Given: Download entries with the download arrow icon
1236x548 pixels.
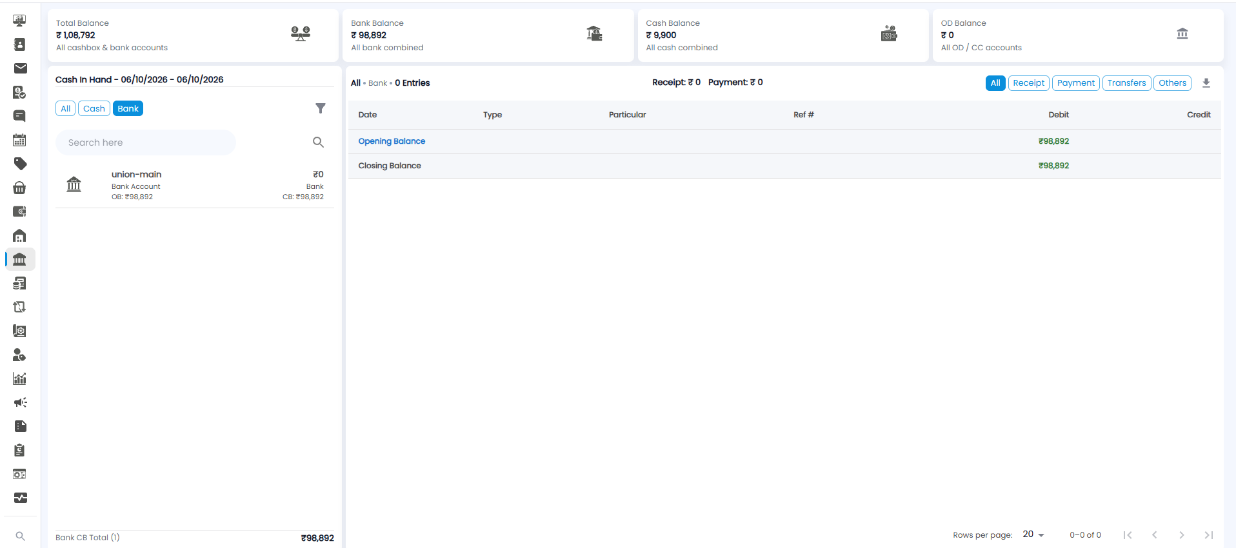Looking at the screenshot, I should [x=1206, y=83].
